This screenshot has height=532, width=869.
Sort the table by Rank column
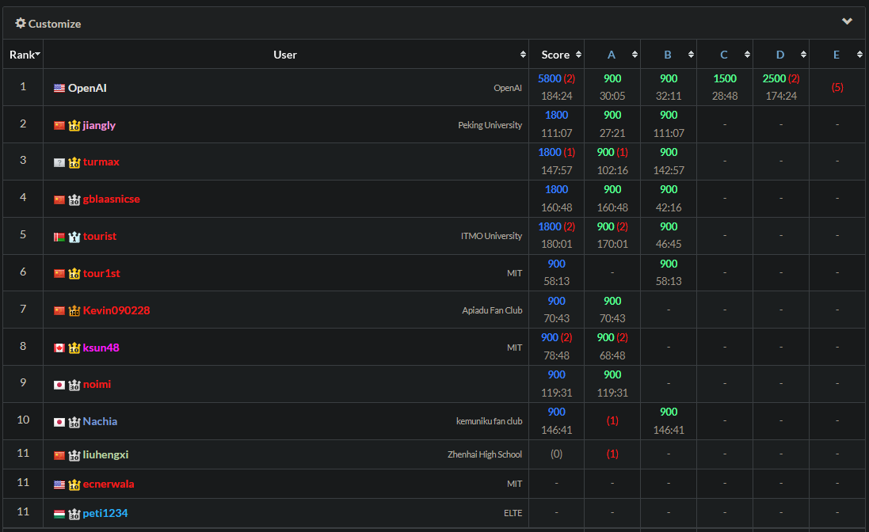click(x=25, y=55)
